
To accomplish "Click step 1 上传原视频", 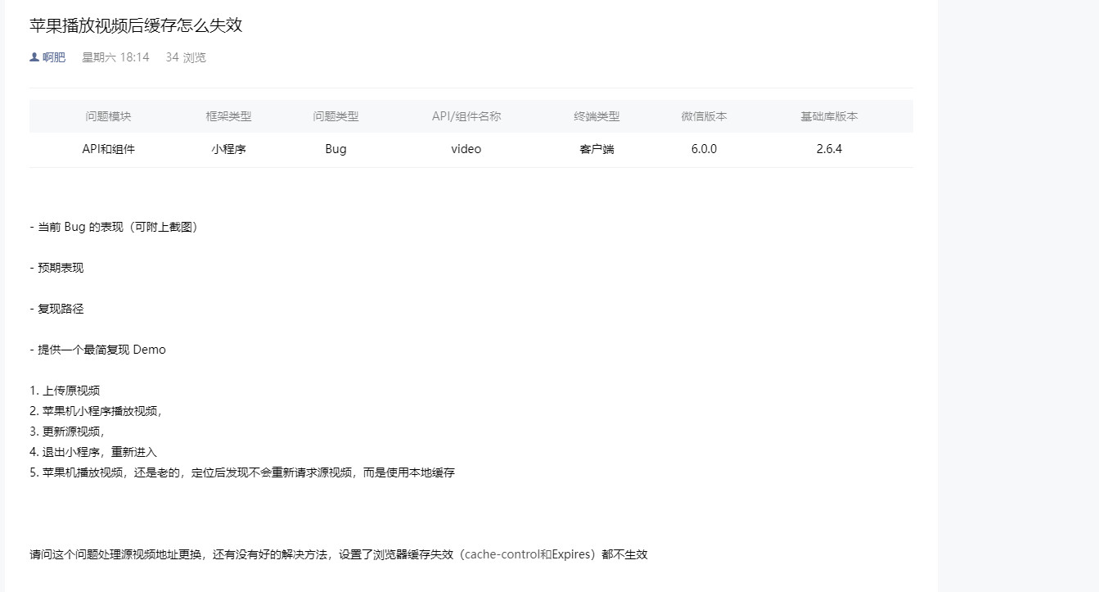I will (x=65, y=391).
